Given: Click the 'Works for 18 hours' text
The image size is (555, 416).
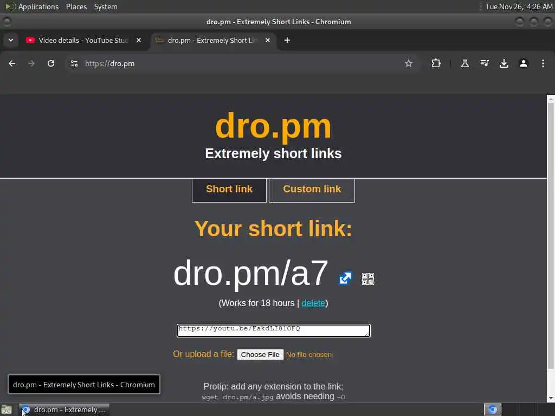Looking at the screenshot, I should pos(256,303).
